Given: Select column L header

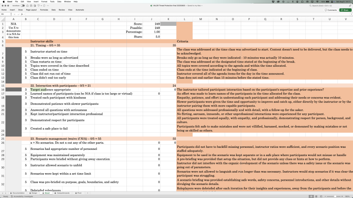Looking at the screenshot, I should coord(184,19).
